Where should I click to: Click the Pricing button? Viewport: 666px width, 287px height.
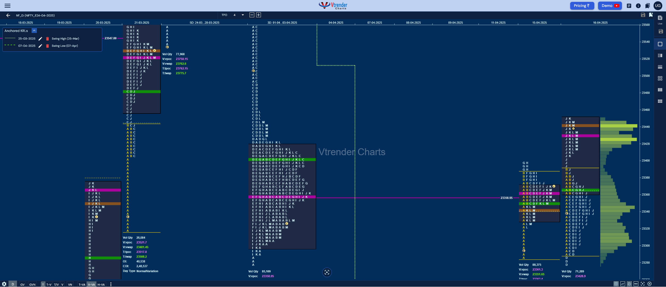click(582, 6)
